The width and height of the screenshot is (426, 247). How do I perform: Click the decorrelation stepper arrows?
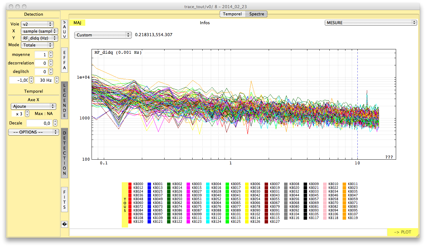coord(51,63)
